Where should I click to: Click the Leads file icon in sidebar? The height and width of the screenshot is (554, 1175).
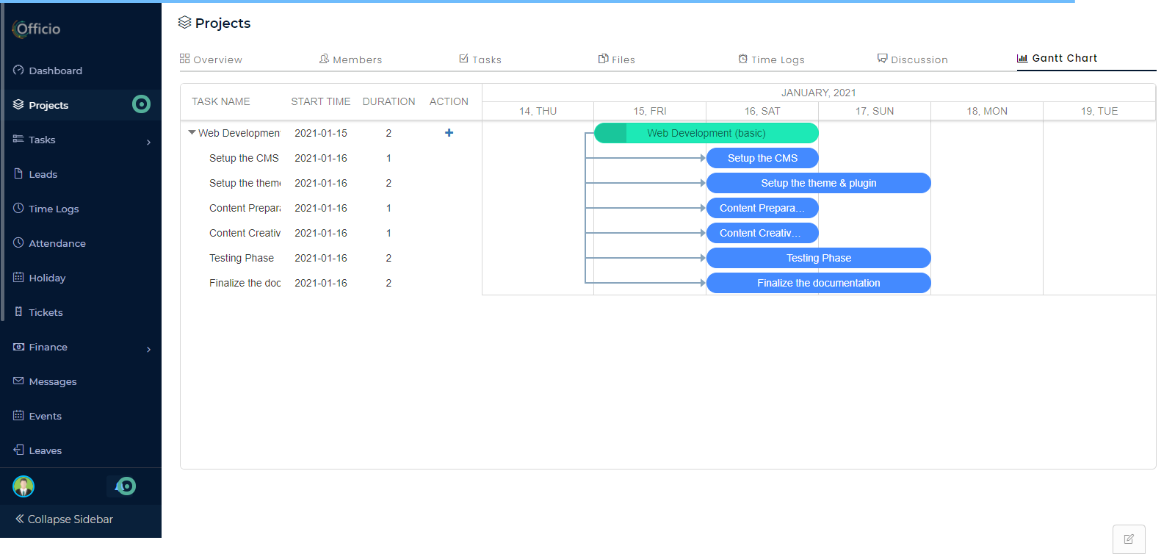point(18,173)
